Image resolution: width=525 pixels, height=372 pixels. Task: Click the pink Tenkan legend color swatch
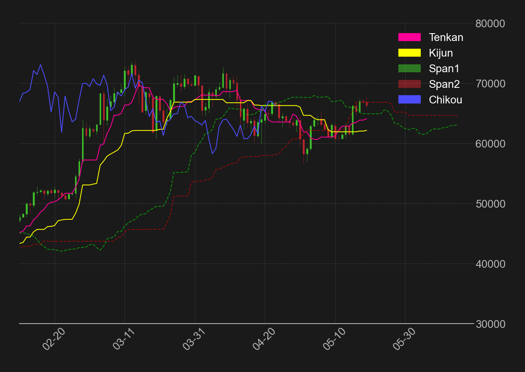(x=409, y=37)
